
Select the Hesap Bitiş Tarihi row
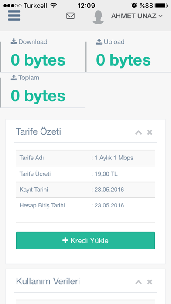tap(85, 206)
